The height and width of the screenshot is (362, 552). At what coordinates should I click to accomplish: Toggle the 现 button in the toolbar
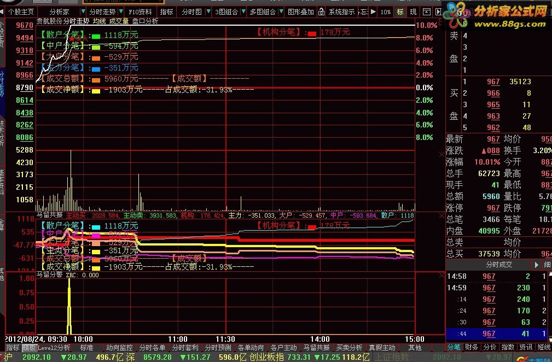tap(413, 12)
